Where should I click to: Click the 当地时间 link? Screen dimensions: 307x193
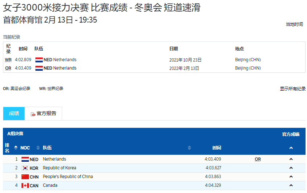click(x=294, y=24)
